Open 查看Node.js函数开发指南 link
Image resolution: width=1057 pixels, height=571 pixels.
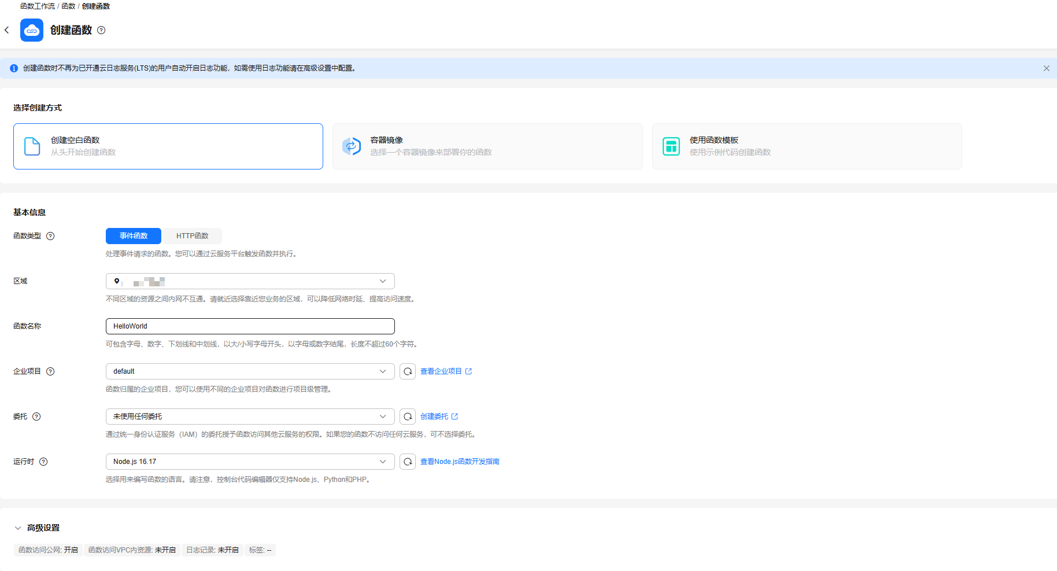460,462
